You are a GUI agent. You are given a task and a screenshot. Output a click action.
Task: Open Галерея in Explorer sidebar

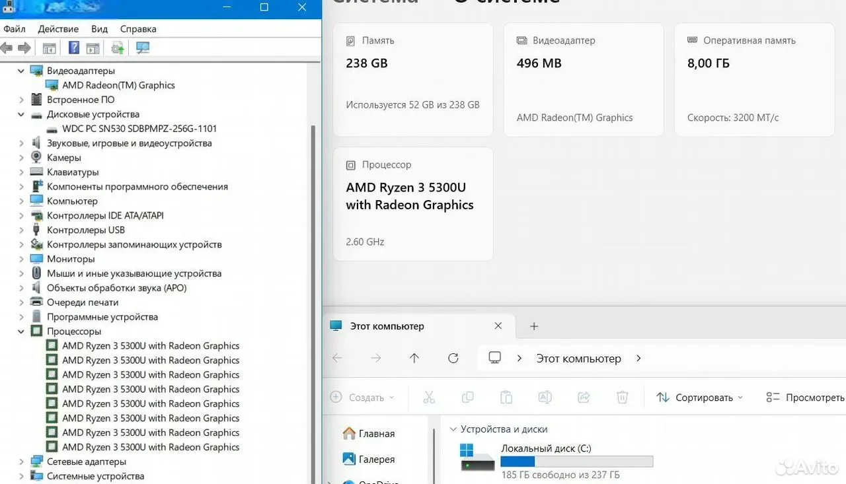pos(369,459)
